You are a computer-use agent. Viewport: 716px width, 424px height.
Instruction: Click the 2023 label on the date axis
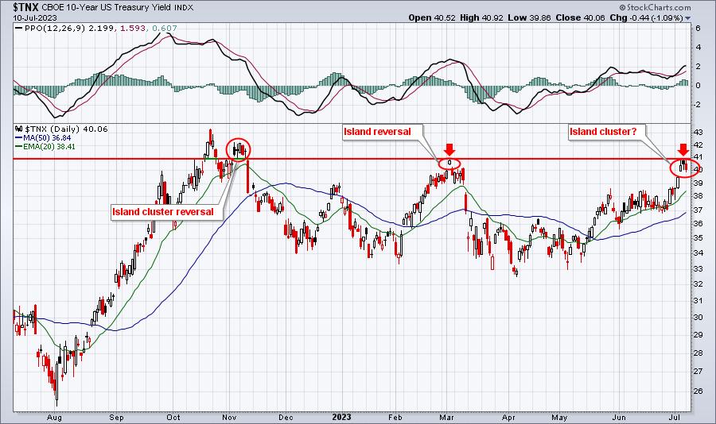click(x=341, y=417)
